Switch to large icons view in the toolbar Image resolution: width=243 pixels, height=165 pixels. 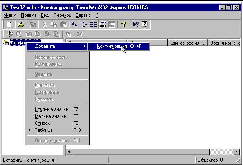(x=74, y=25)
